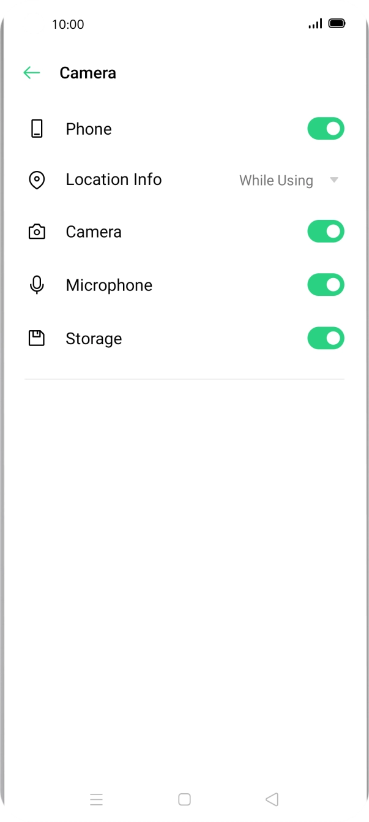Tap the recent apps button in navigation bar
Viewport: 369px width, 822px height.
[x=97, y=799]
